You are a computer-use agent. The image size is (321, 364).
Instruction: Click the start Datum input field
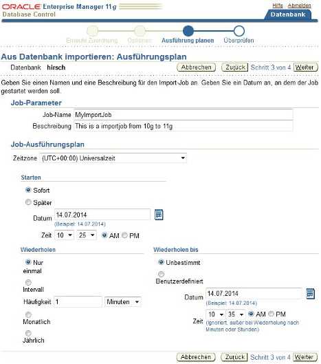(102, 215)
